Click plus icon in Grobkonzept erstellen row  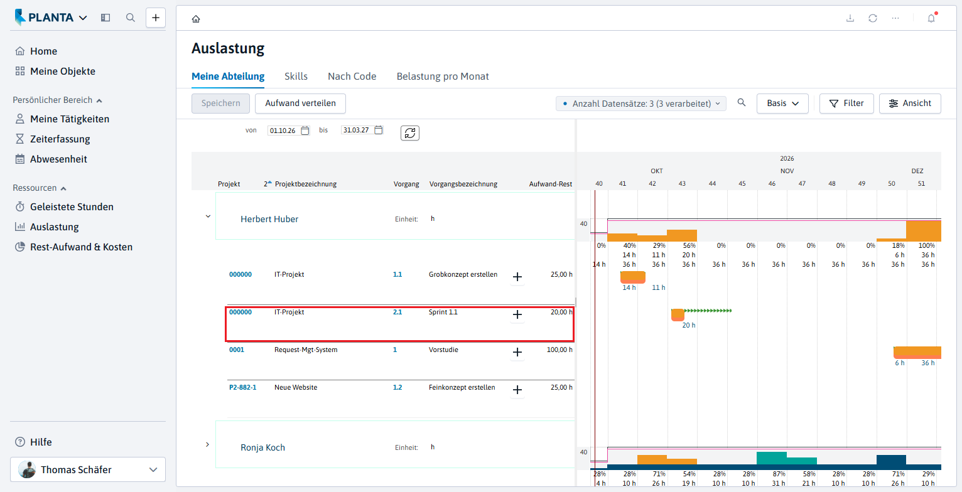coord(517,277)
